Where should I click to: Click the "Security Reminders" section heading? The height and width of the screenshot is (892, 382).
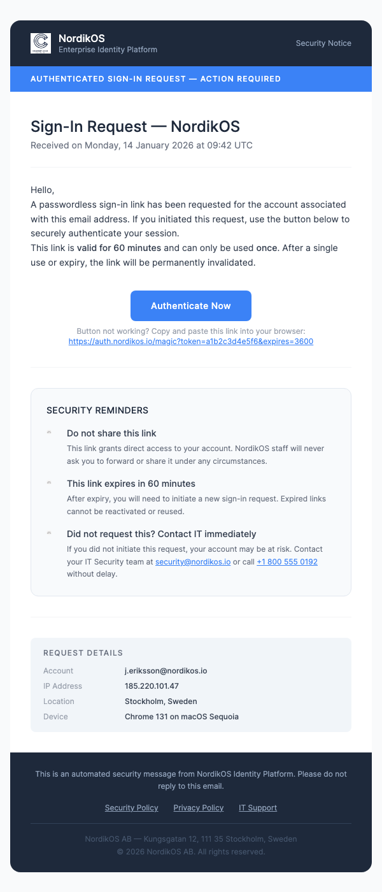[97, 410]
